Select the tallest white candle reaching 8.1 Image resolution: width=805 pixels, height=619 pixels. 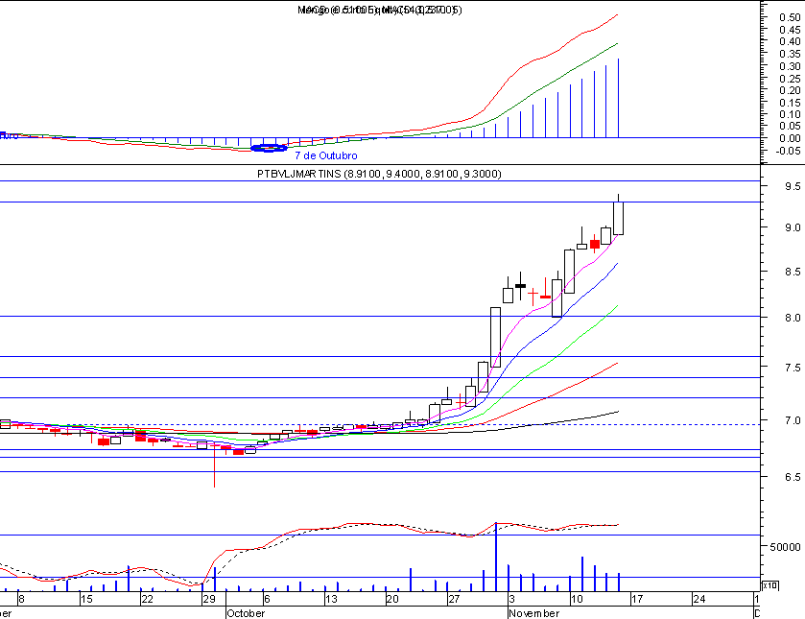(495, 337)
